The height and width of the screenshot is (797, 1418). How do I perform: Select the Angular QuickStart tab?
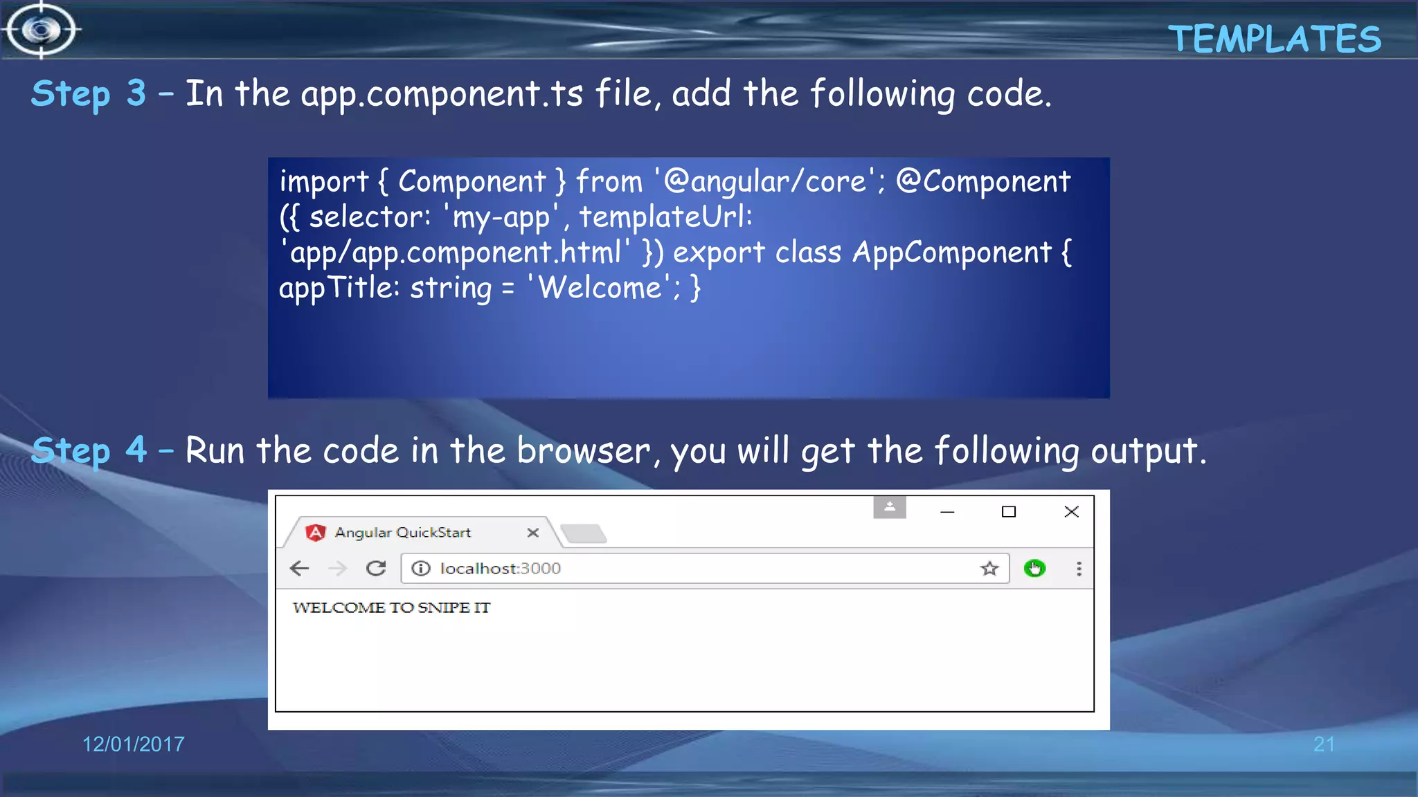click(x=422, y=532)
